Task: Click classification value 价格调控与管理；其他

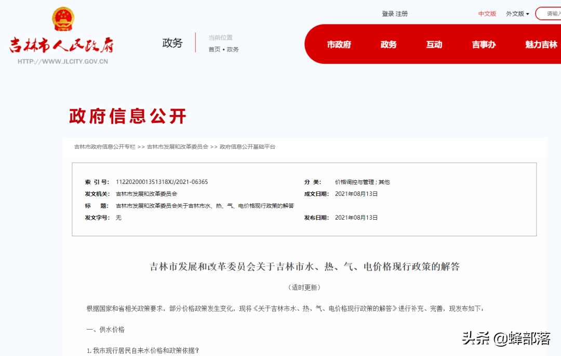Action: 362,182
